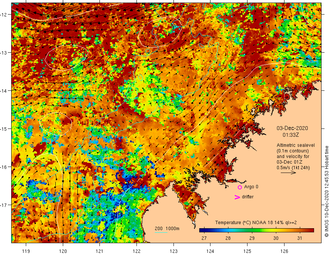Screen dimensions: 329x254
Task: Click the 0.5m/s velocity scale arrow
Action: [x=288, y=173]
